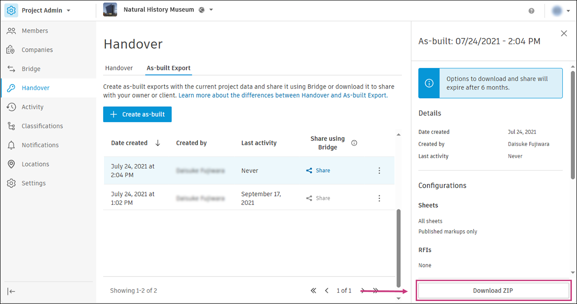Open the Learn more about differences link
577x304 pixels.
(x=283, y=95)
